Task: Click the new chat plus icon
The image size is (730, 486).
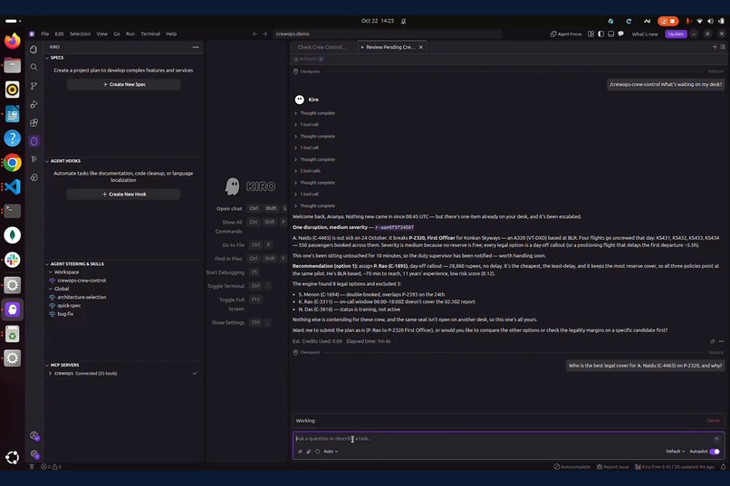Action: pyautogui.click(x=715, y=46)
